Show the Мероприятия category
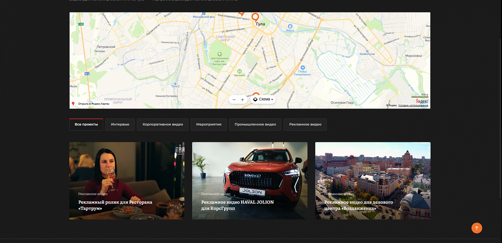 (208, 125)
